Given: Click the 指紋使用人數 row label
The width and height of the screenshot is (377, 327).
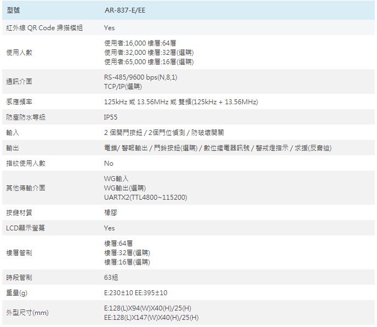Looking at the screenshot, I should (26, 163).
